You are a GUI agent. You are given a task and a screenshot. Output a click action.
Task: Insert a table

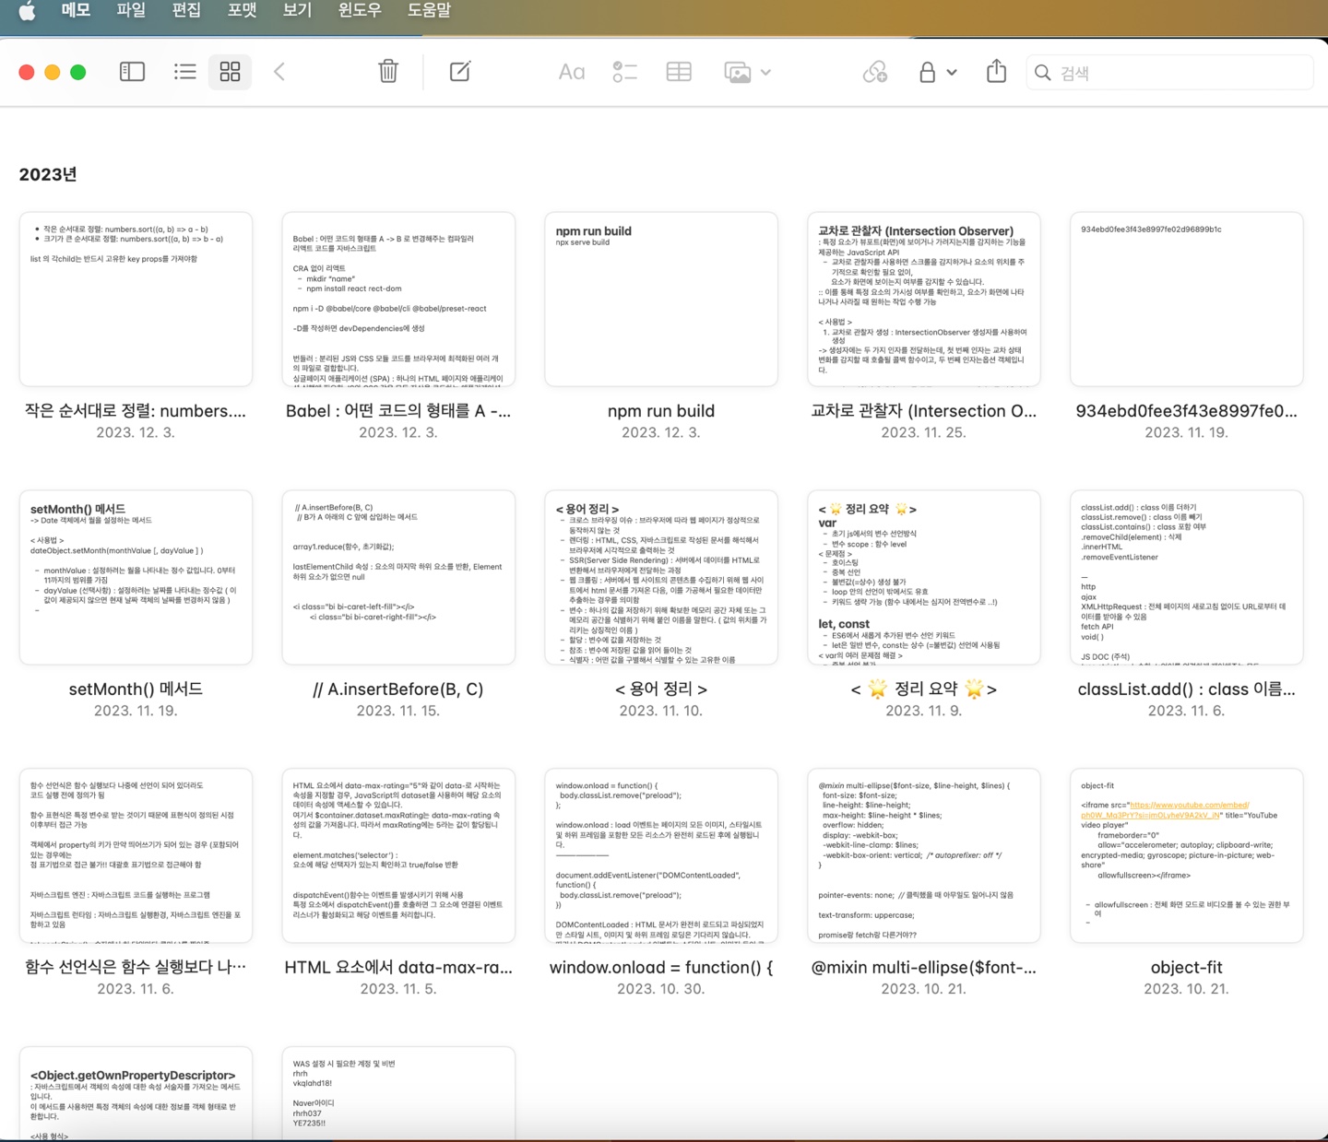point(679,72)
